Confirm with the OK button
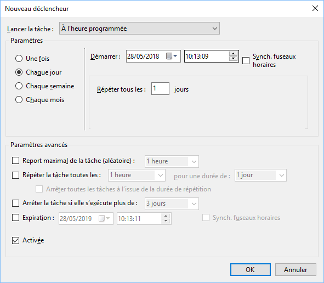 [x=250, y=270]
